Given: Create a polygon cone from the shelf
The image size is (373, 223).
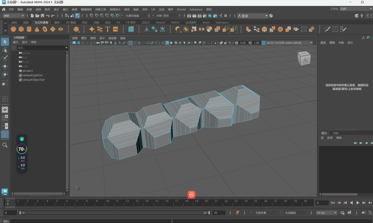Looking at the screenshot, I should pos(37,29).
